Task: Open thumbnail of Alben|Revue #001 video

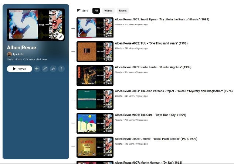Action: click(95, 28)
